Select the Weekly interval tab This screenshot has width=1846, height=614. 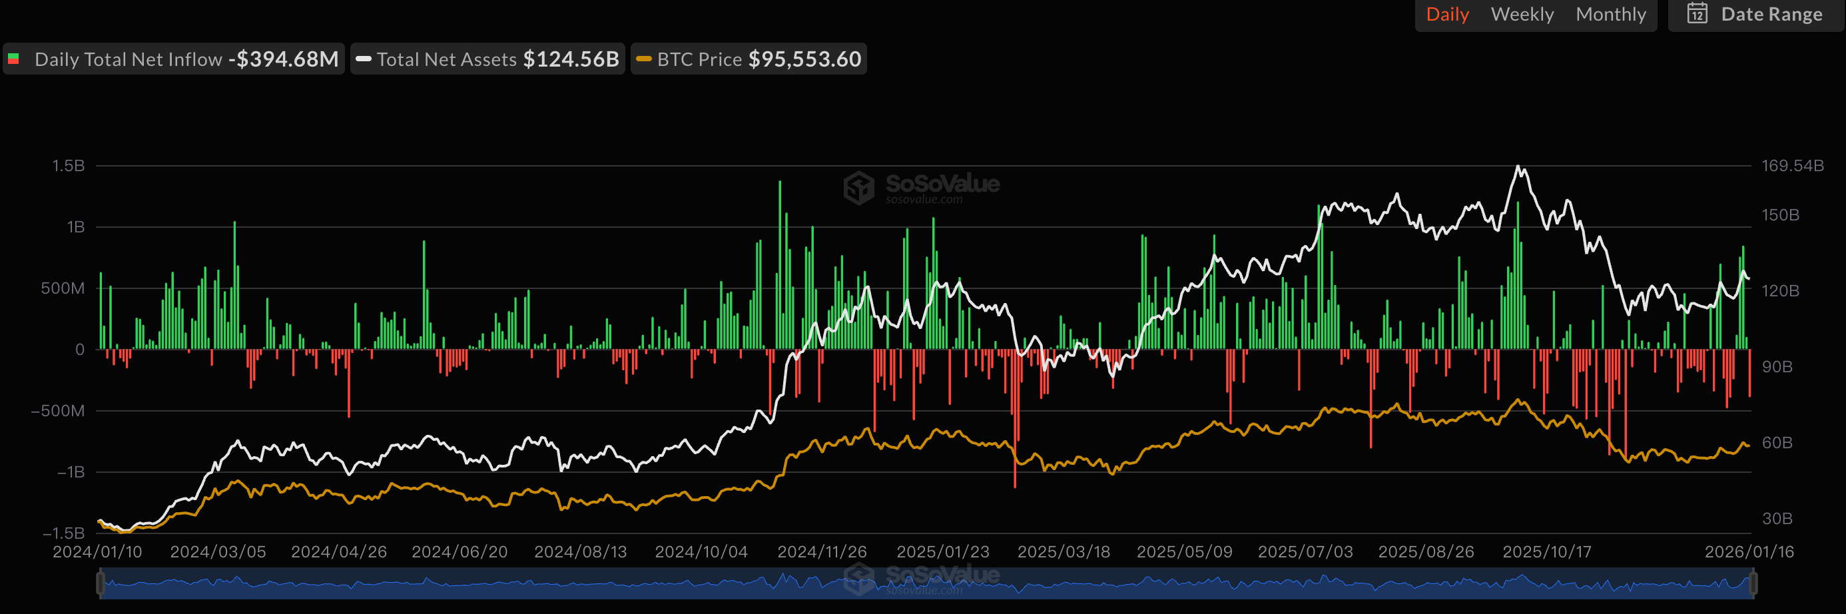tap(1522, 15)
